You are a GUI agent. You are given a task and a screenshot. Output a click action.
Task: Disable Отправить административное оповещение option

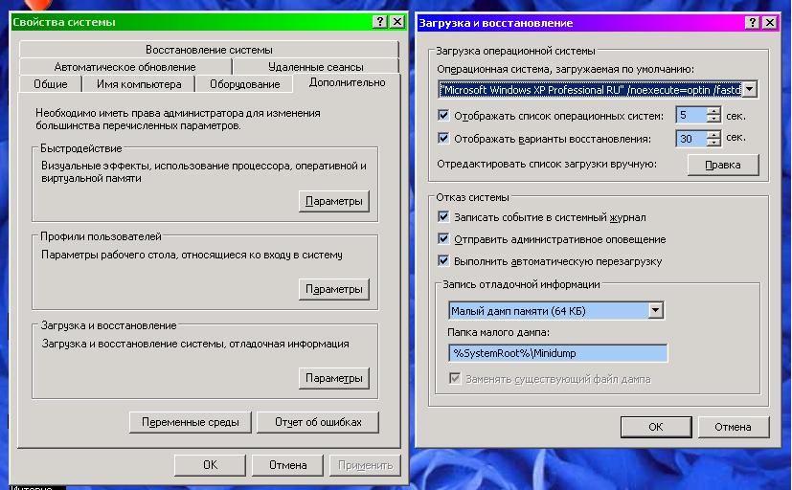click(443, 239)
